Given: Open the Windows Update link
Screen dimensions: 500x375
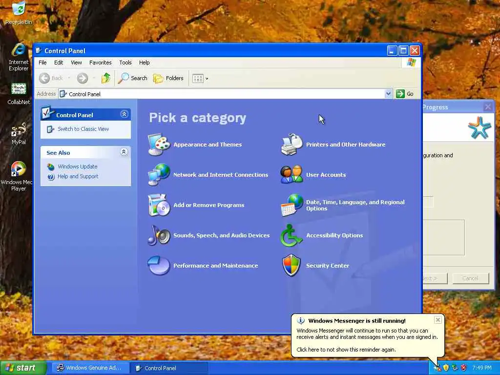Looking at the screenshot, I should (x=78, y=167).
